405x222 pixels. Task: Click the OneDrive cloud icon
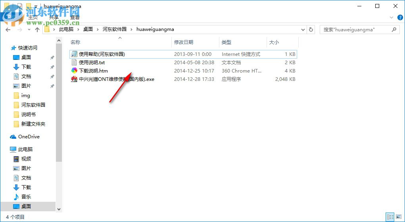tap(13, 136)
